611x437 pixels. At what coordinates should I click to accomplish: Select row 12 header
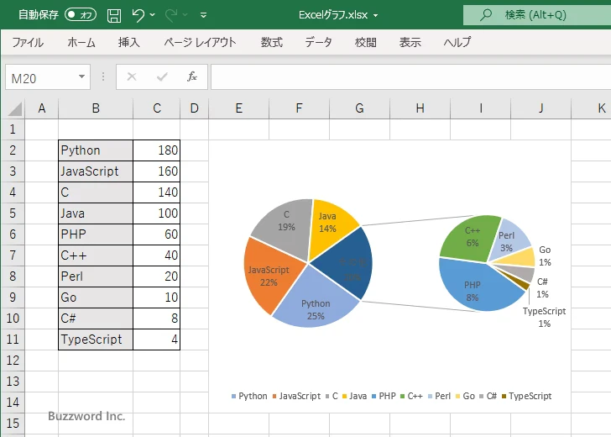tap(13, 361)
